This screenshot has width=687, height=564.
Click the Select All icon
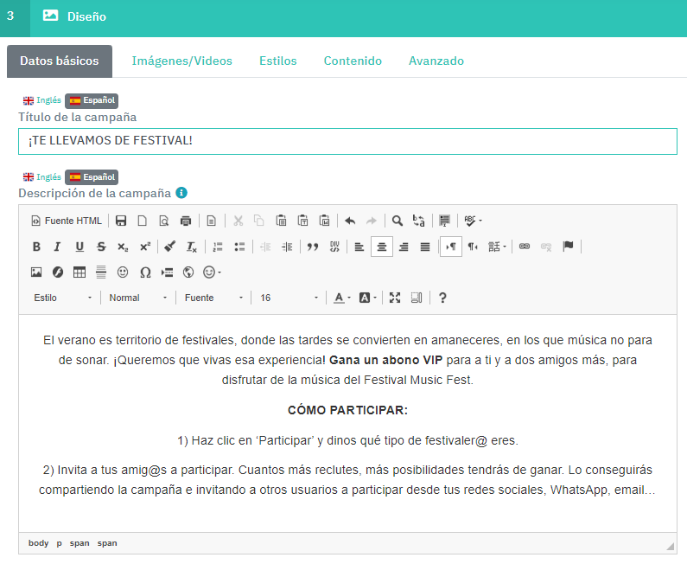(x=445, y=221)
